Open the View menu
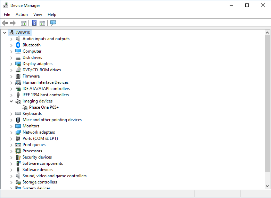271x198 pixels. [38, 15]
